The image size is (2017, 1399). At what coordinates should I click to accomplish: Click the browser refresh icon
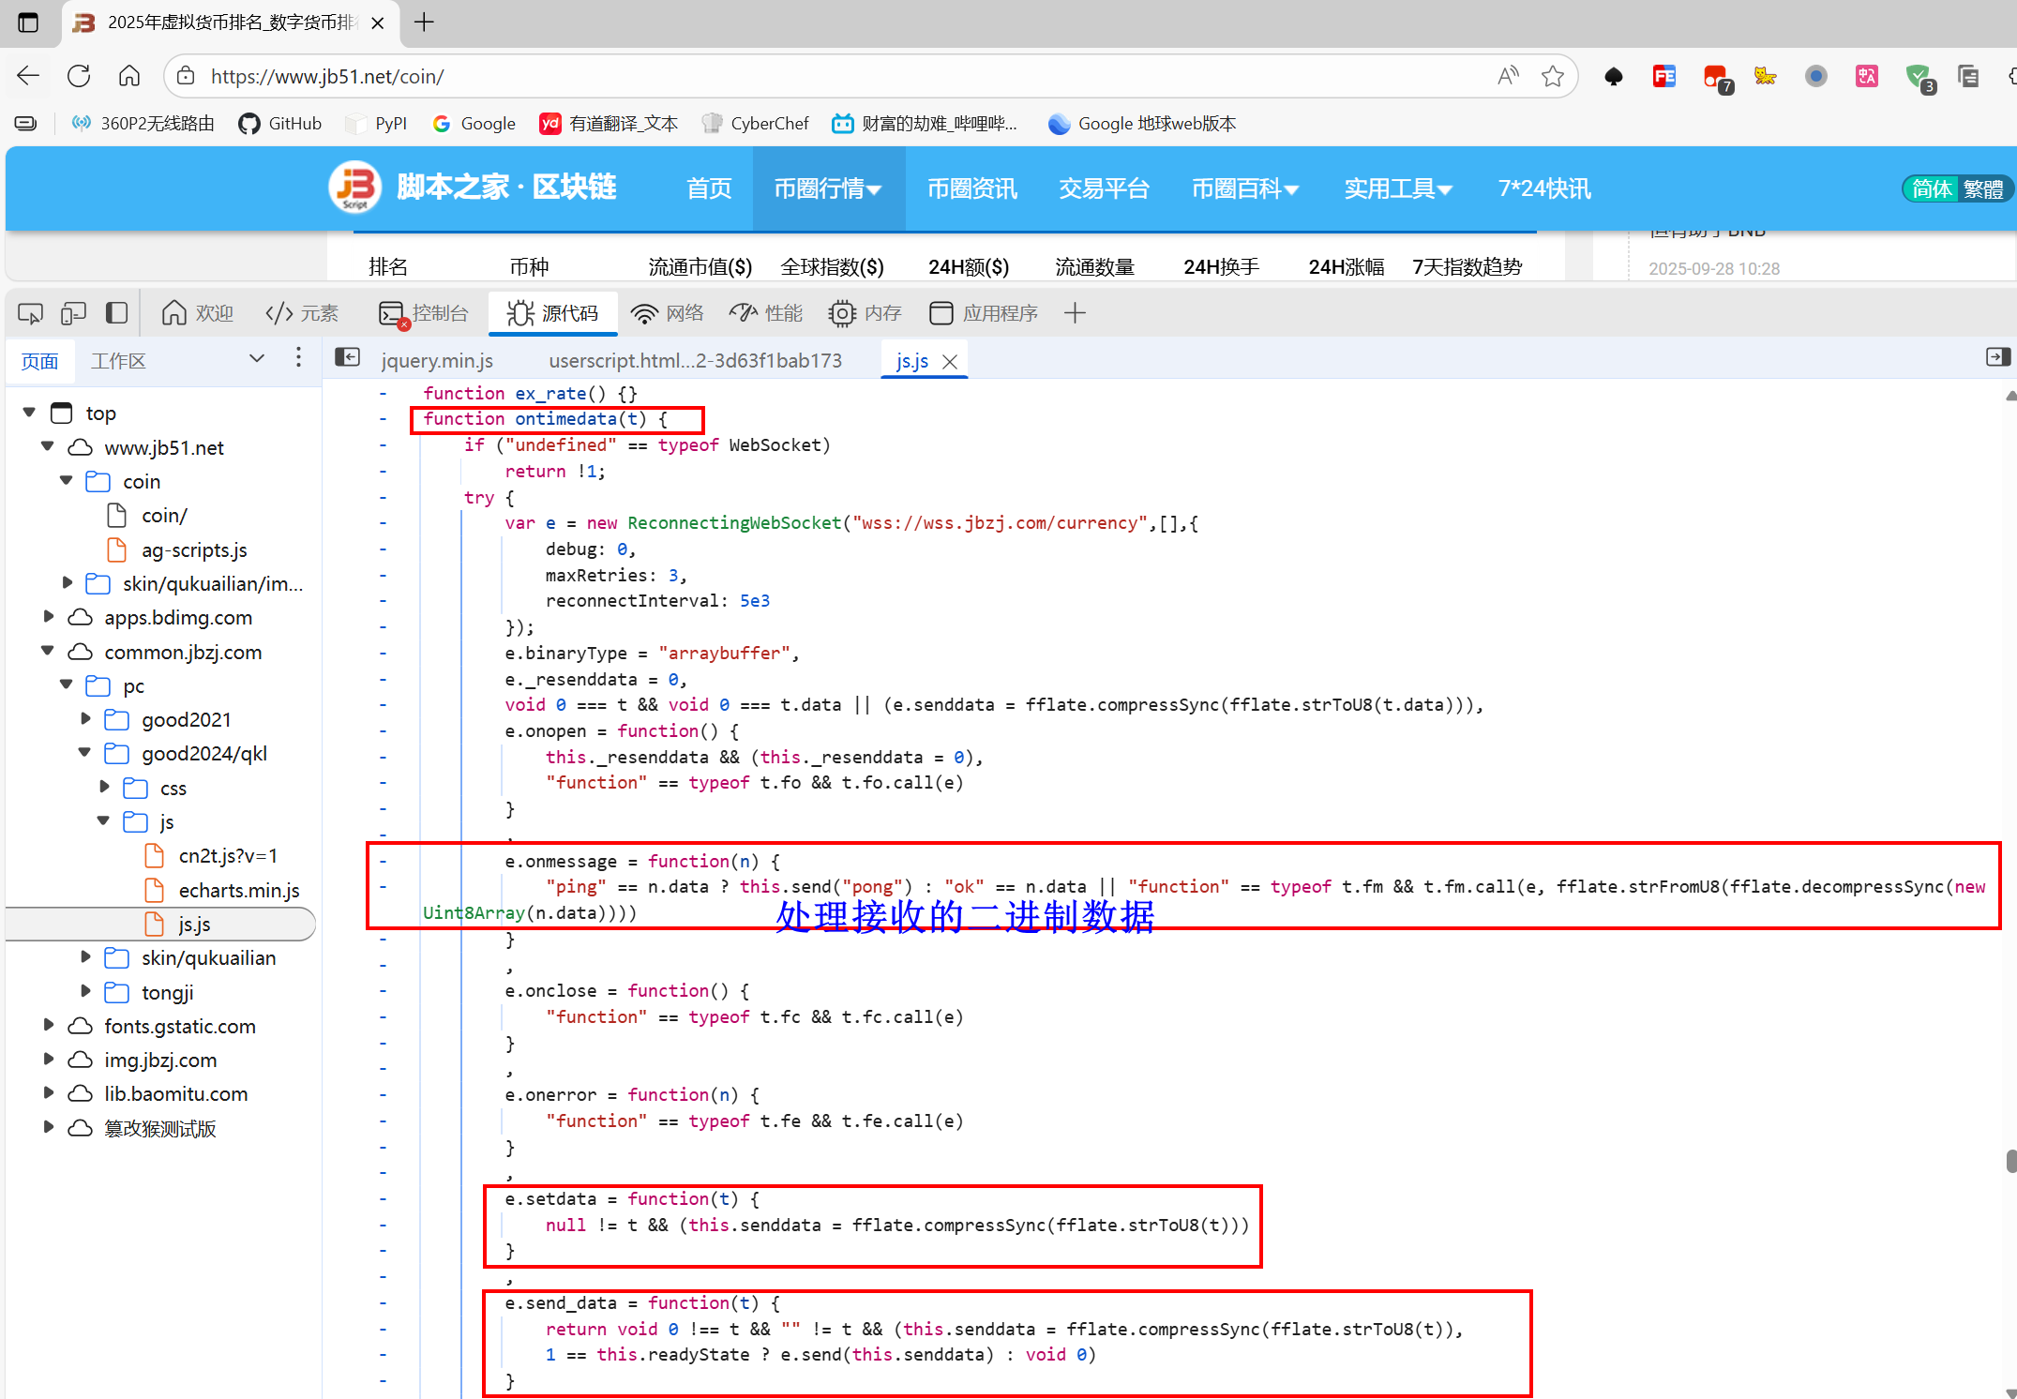pyautogui.click(x=79, y=76)
